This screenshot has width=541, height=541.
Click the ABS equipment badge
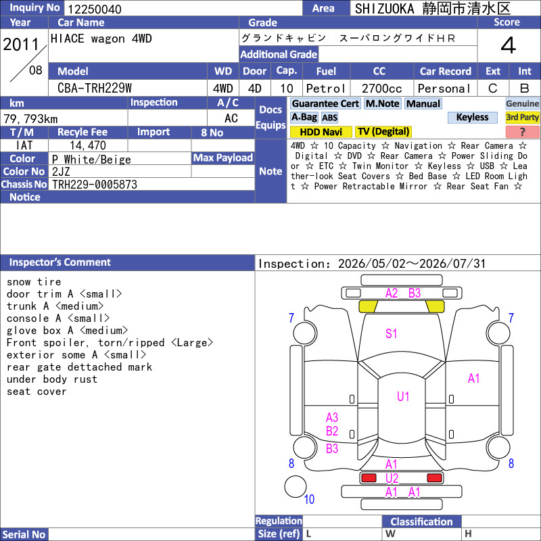point(329,118)
